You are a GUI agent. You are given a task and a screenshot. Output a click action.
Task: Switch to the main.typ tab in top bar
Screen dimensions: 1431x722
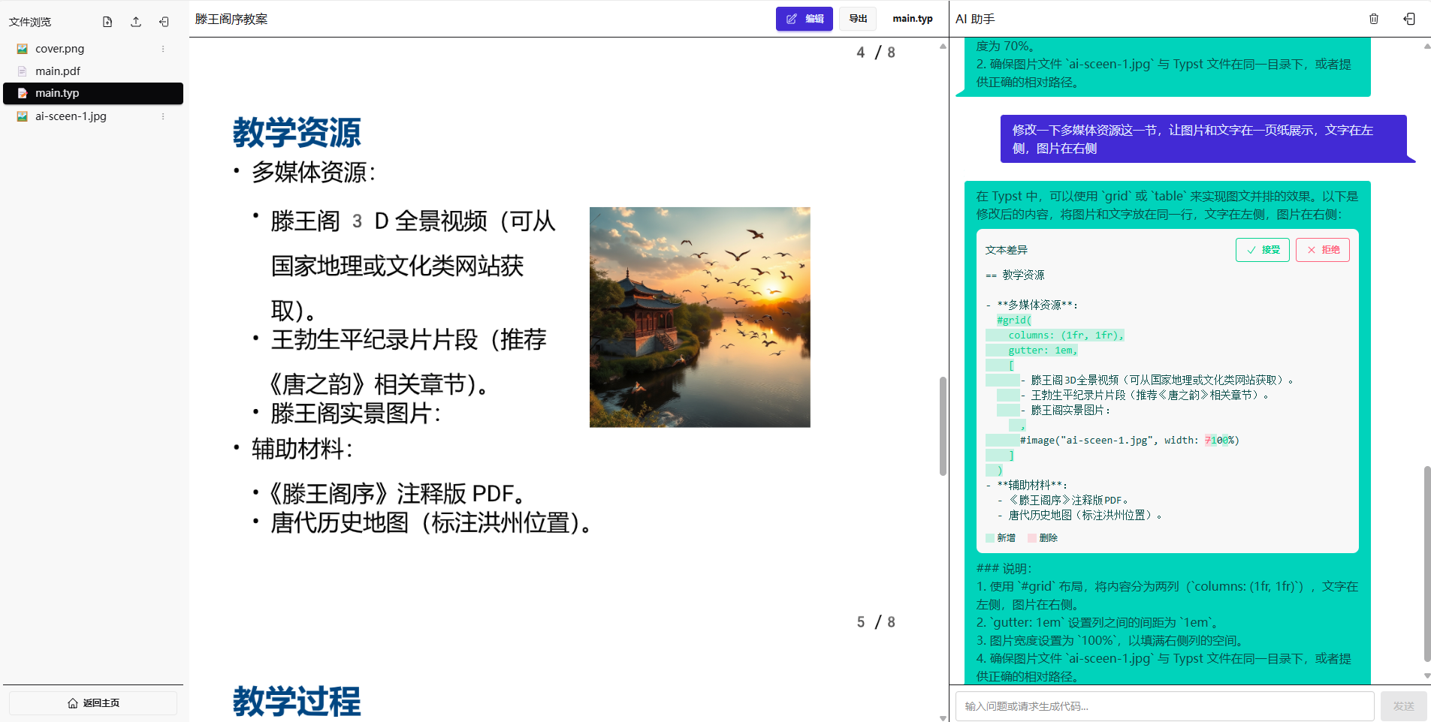[x=912, y=19]
